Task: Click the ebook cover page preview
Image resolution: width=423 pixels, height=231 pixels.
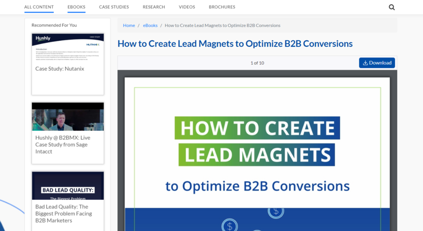Action: click(x=257, y=154)
